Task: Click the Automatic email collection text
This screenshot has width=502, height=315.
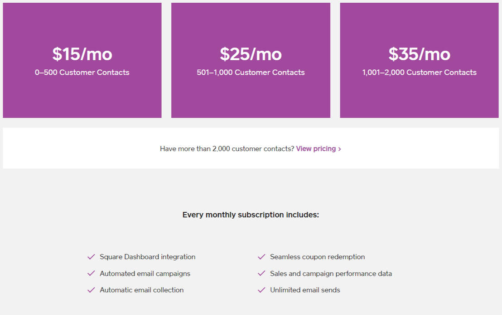Action: pos(142,290)
